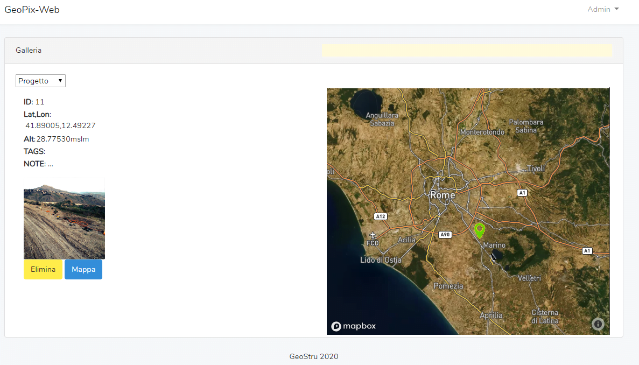
Task: Click the Elimina button
Action: tap(43, 269)
